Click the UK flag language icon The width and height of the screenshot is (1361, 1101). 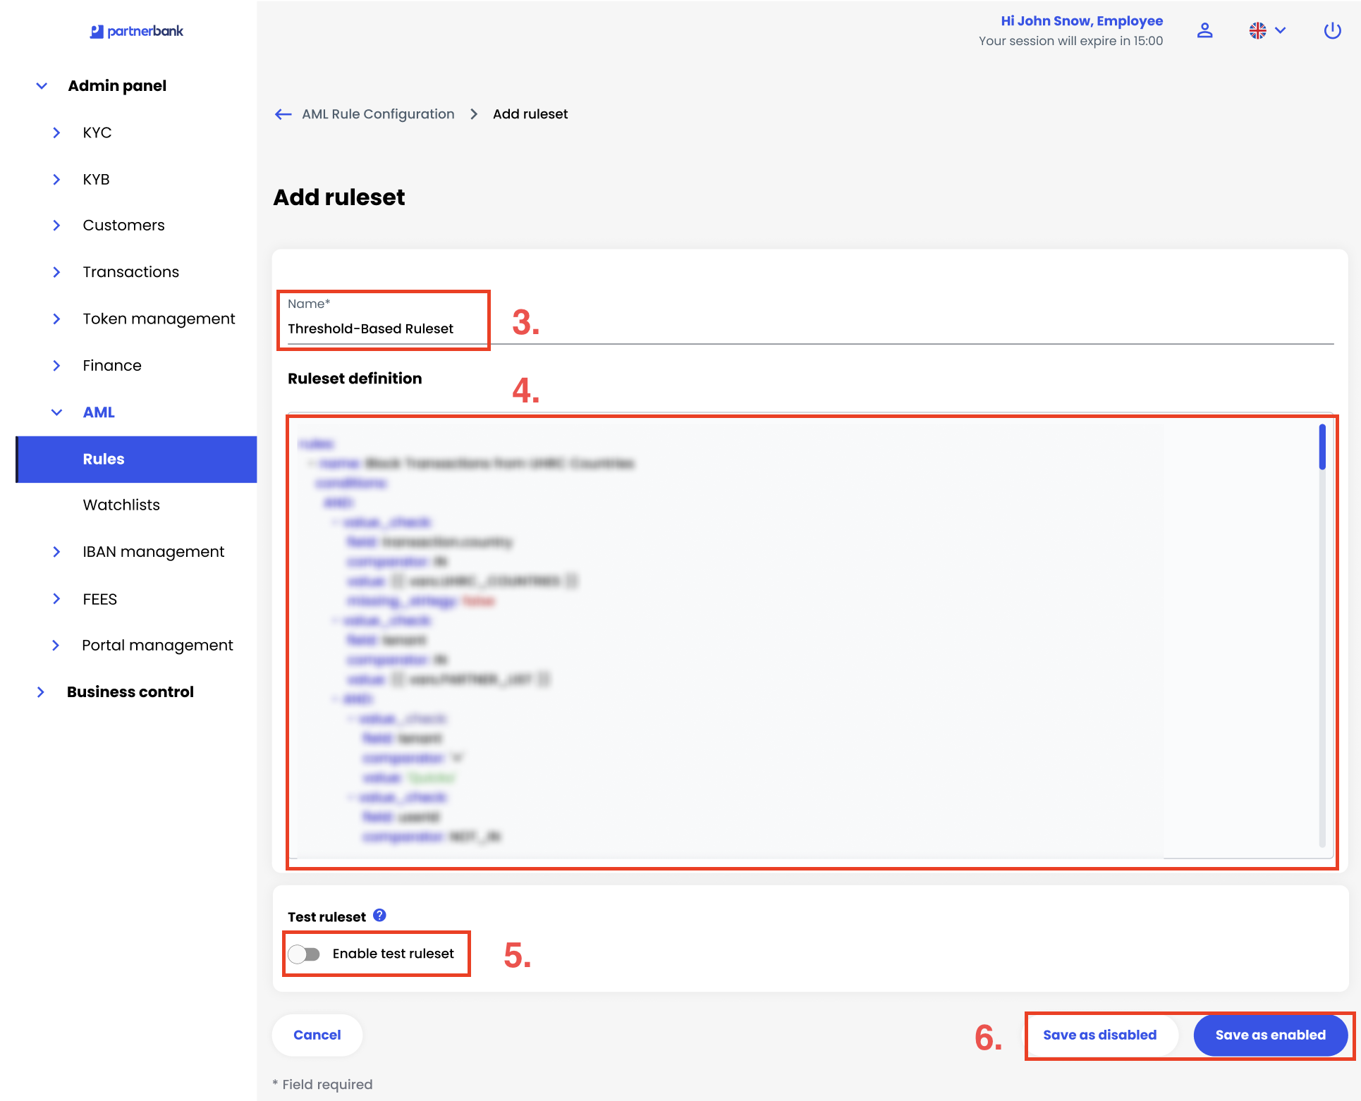click(x=1257, y=30)
